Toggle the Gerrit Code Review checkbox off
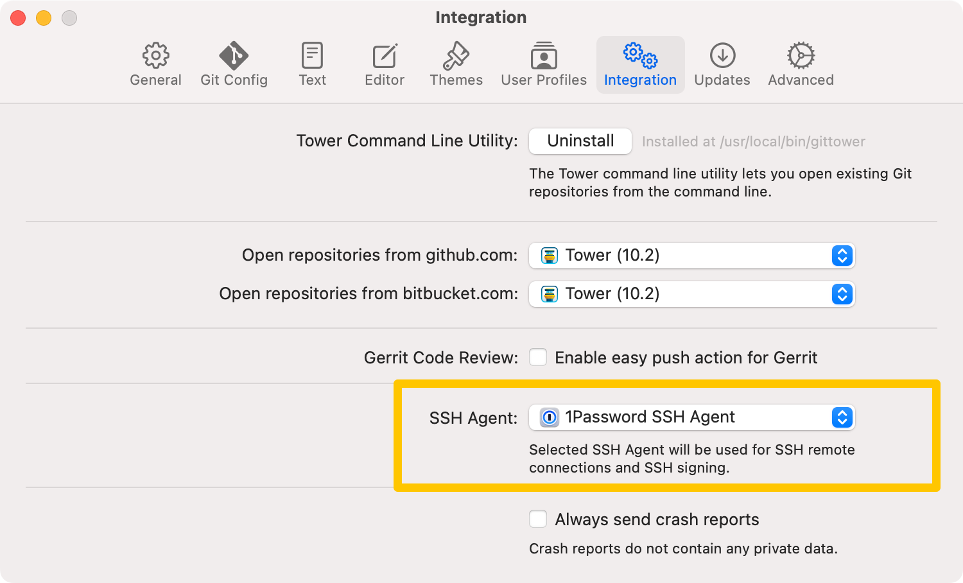 point(538,357)
